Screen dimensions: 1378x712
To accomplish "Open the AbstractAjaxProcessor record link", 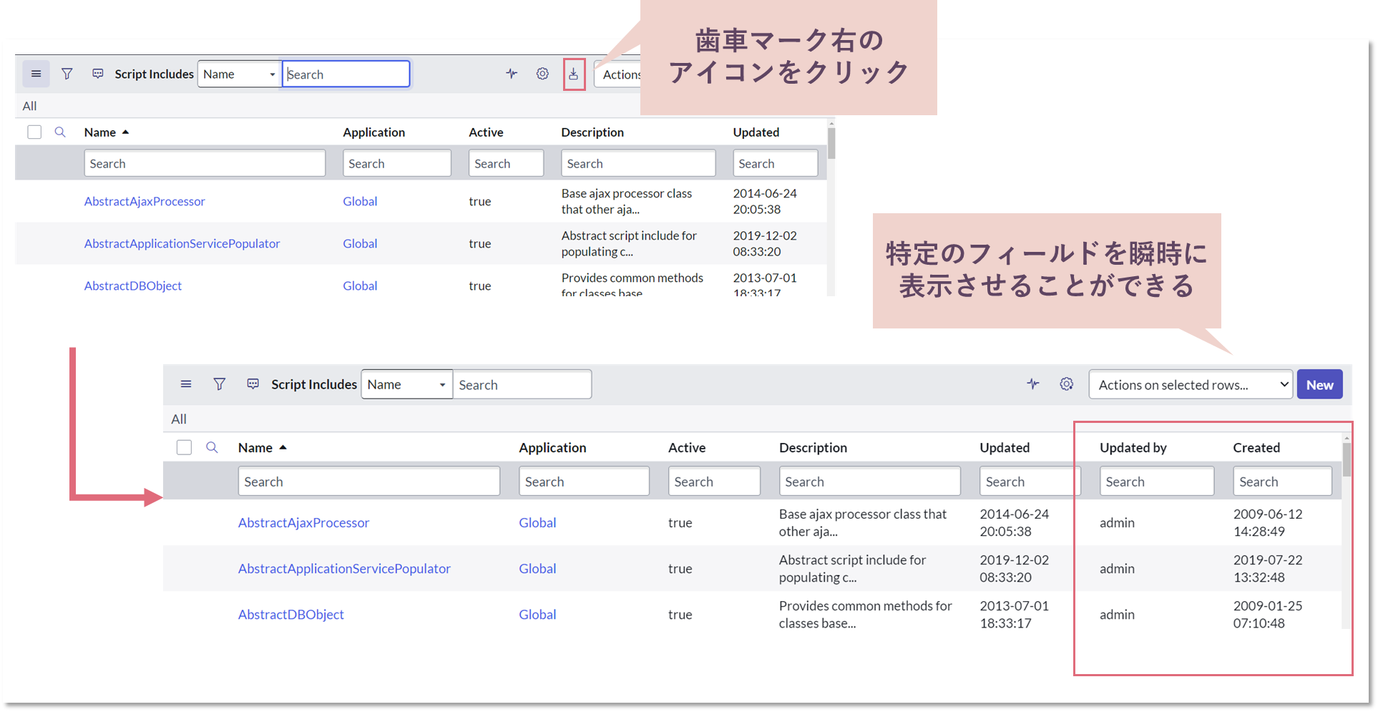I will (145, 201).
